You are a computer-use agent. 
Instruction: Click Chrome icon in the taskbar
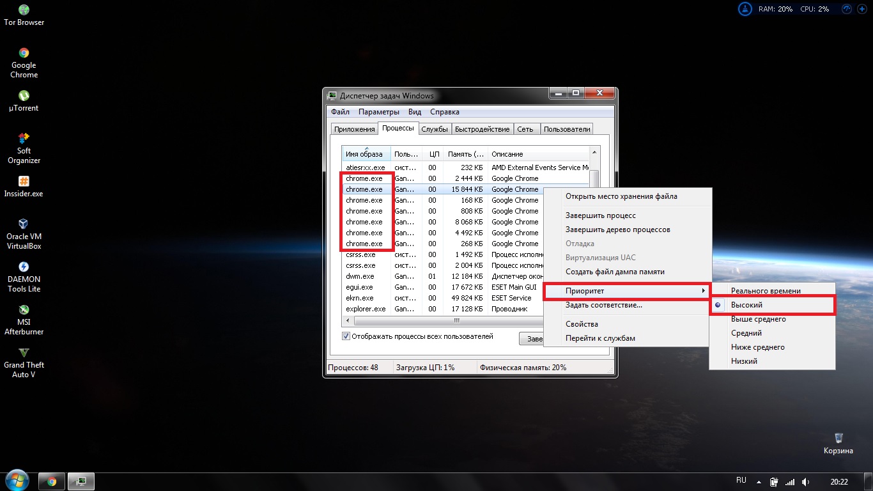point(52,481)
